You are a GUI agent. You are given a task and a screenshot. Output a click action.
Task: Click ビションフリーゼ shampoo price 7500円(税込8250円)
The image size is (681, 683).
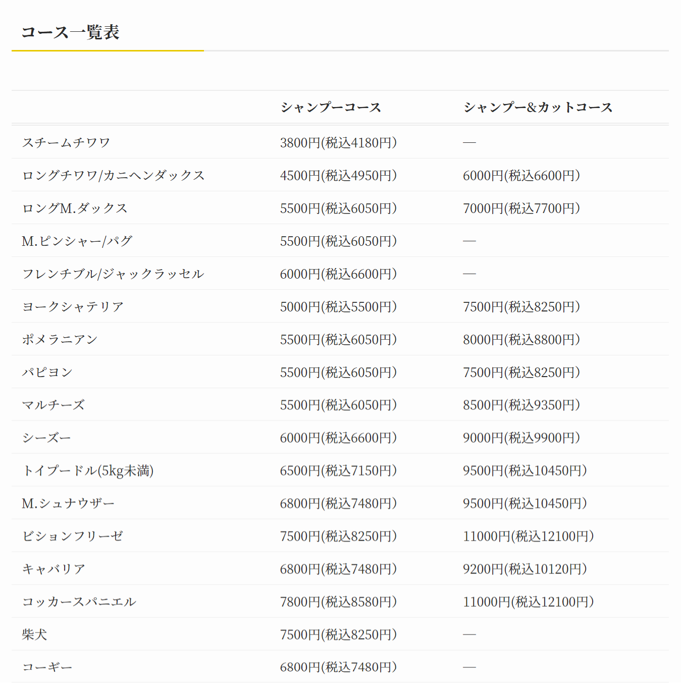(339, 537)
